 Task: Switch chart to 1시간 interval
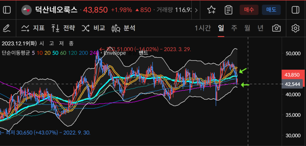(203, 28)
